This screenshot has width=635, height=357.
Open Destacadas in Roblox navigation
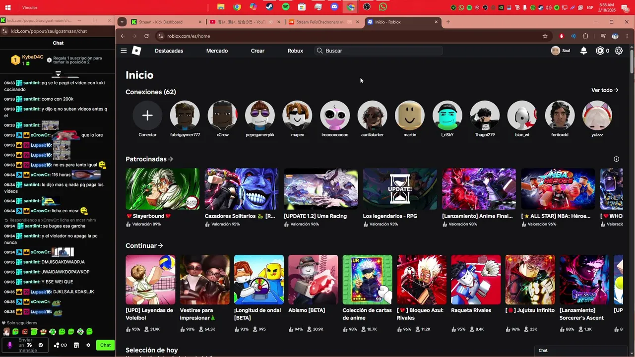[x=169, y=51]
